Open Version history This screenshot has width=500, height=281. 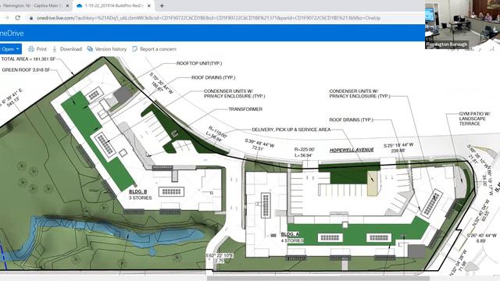click(111, 49)
